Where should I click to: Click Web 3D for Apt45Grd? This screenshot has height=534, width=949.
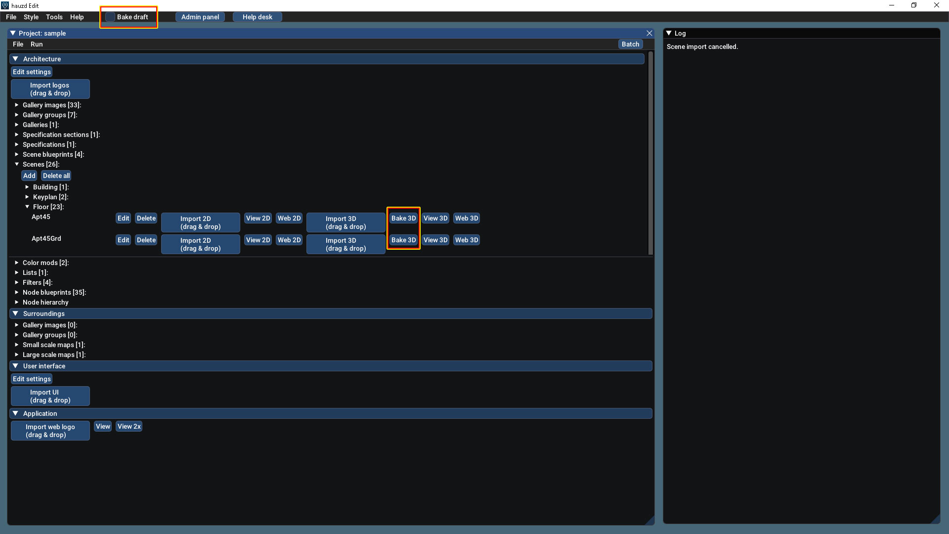(x=466, y=240)
